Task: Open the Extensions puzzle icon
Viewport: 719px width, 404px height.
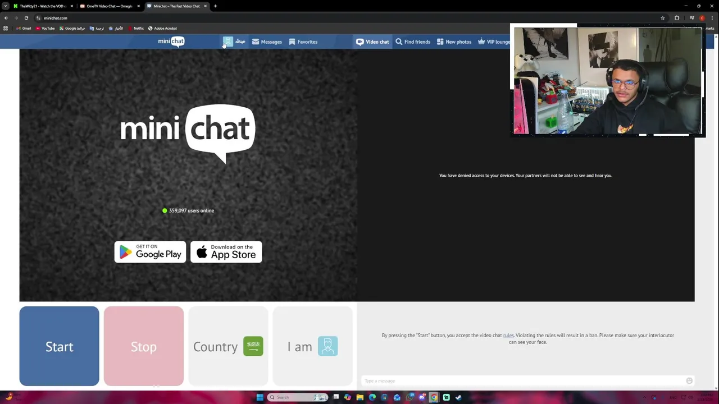Action: [677, 18]
